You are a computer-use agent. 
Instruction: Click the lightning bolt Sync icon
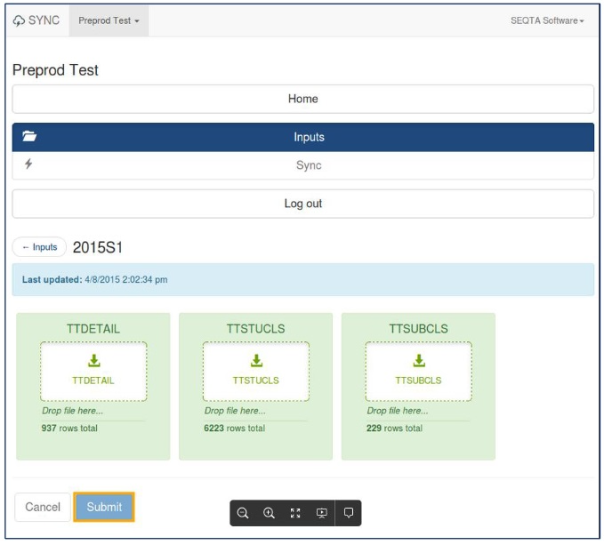point(28,164)
